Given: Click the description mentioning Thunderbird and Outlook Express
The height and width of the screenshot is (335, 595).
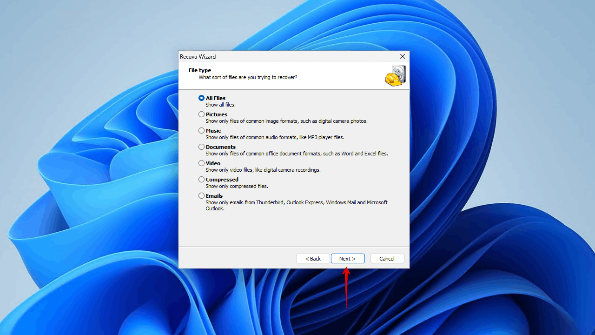Looking at the screenshot, I should [297, 206].
